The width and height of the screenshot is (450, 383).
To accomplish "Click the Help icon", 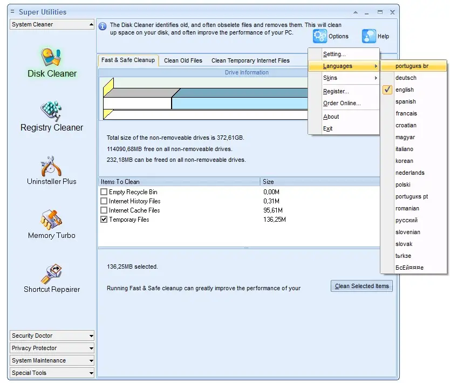I will tap(369, 36).
